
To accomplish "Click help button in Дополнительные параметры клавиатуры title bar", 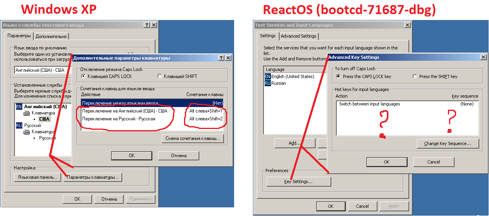I will [x=222, y=58].
